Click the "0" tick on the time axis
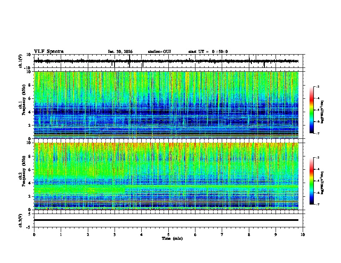Viewport: 341px width, 263px height. [34, 235]
